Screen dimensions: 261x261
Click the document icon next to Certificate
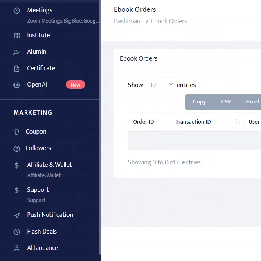pyautogui.click(x=17, y=69)
